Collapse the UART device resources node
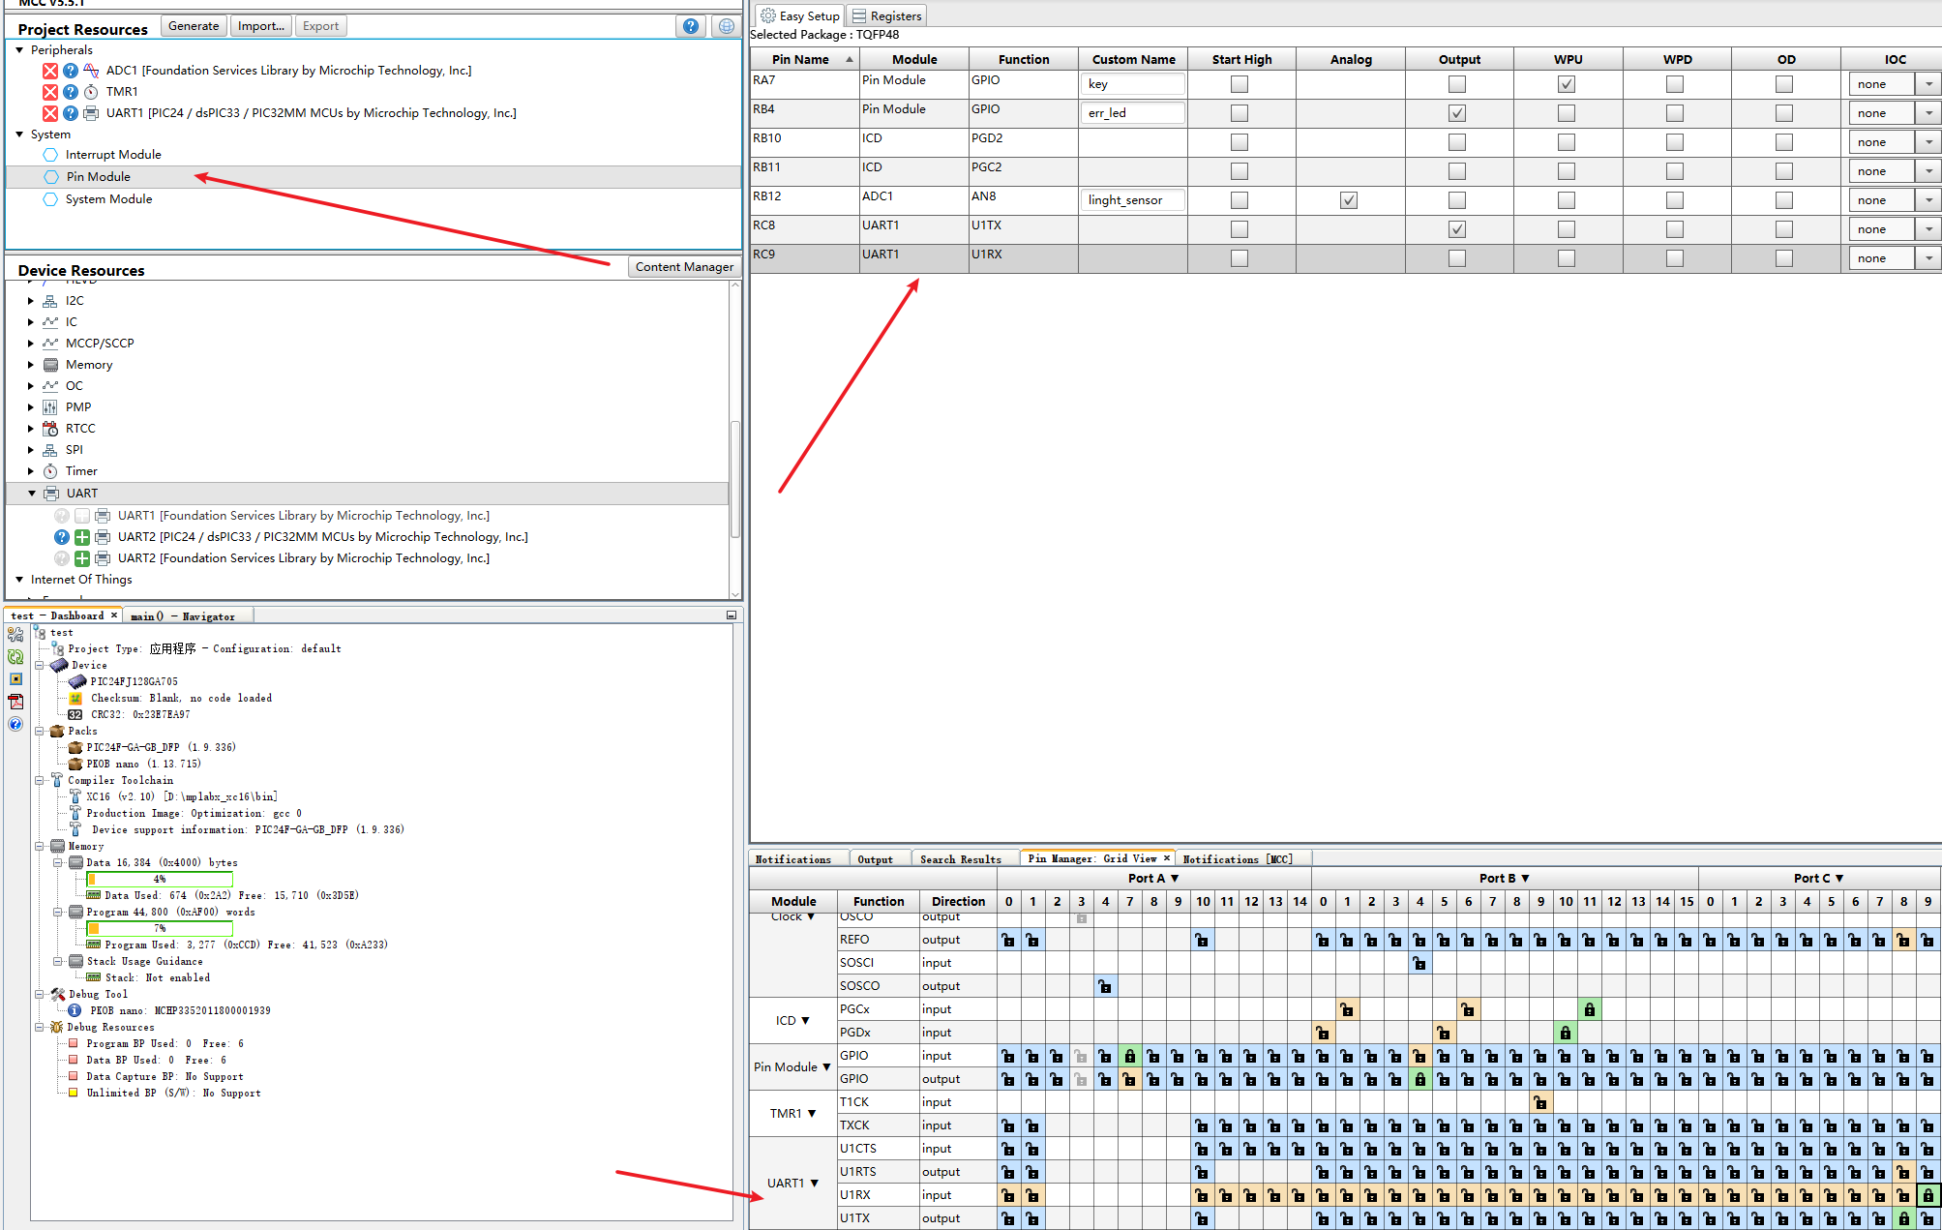Viewport: 1942px width, 1230px height. pos(31,494)
